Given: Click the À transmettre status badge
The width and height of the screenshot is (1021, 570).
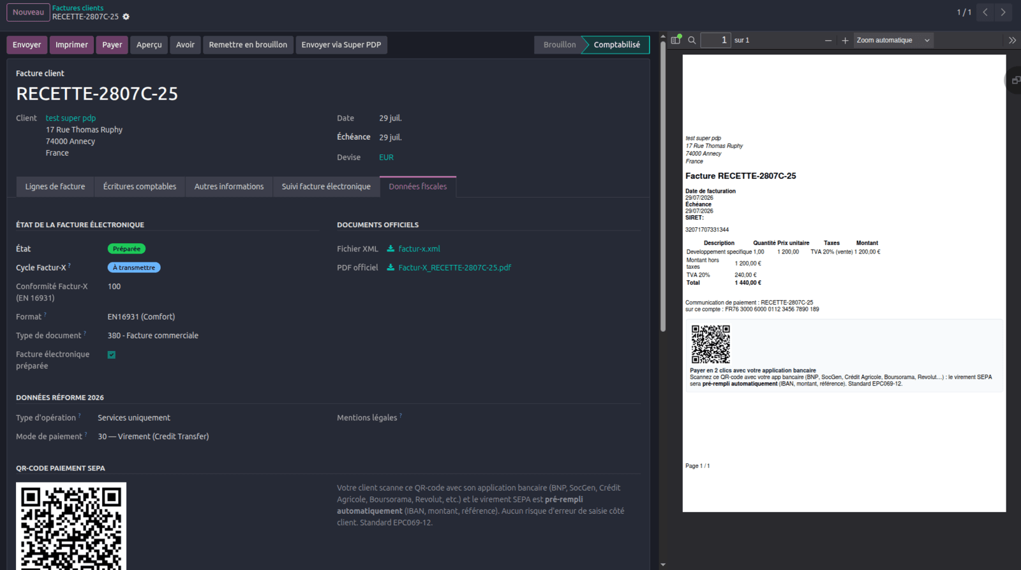Looking at the screenshot, I should tap(134, 267).
